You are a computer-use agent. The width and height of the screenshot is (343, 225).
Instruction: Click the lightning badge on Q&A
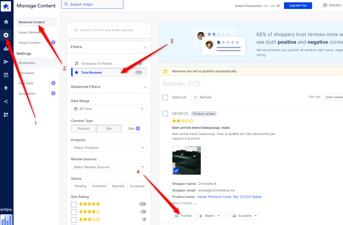138,128
